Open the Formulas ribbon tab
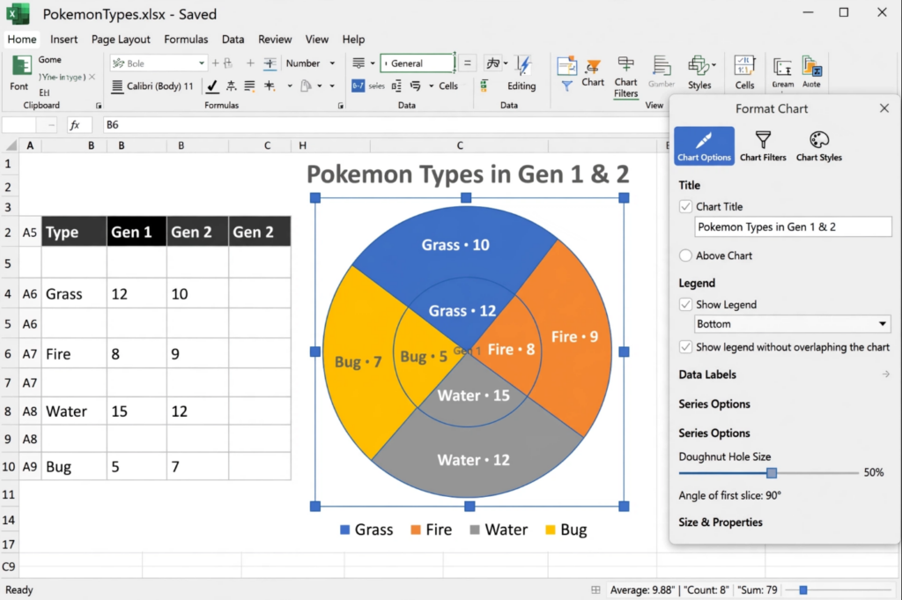Image resolution: width=902 pixels, height=600 pixels. coord(186,39)
